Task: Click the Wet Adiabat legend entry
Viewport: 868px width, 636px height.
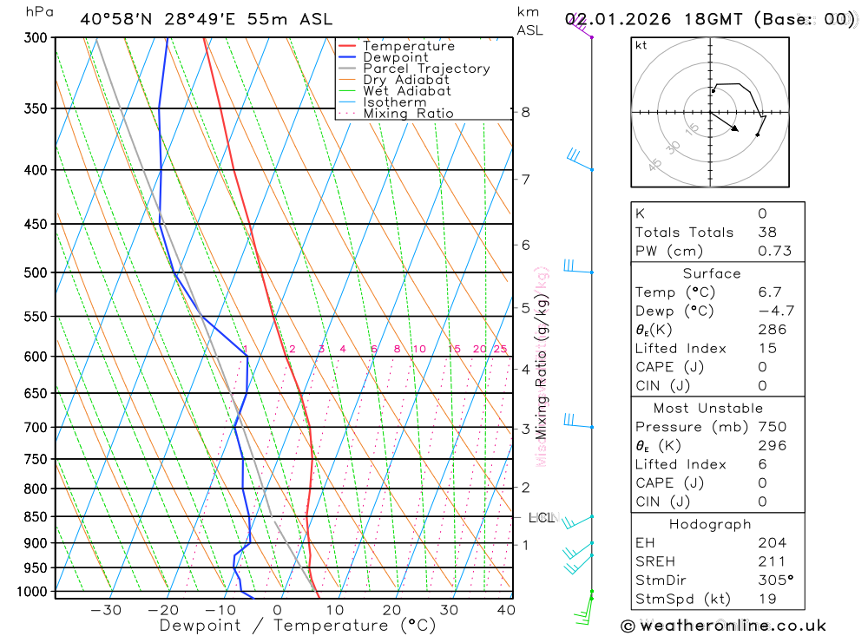Action: click(406, 91)
